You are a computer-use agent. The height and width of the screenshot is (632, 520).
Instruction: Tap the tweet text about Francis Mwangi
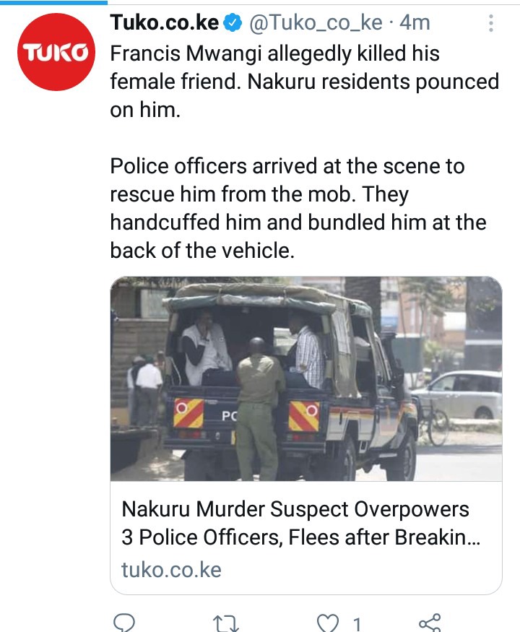click(x=305, y=82)
